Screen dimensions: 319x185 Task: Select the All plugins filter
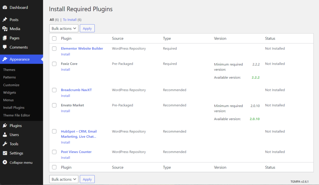tap(52, 20)
